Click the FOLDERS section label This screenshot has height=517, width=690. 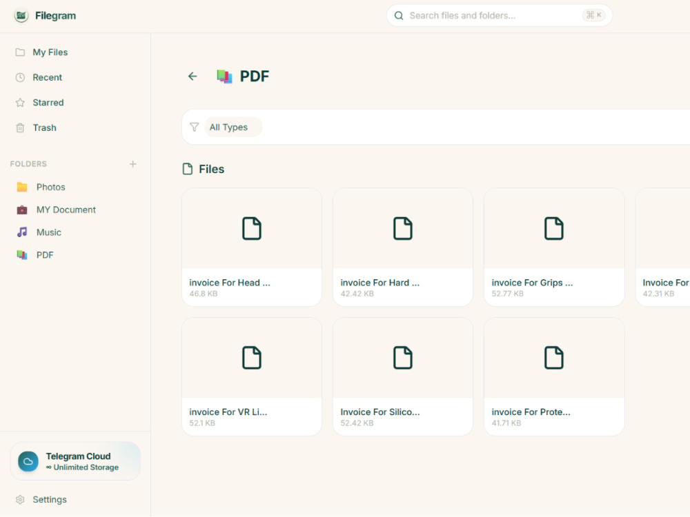coord(28,164)
